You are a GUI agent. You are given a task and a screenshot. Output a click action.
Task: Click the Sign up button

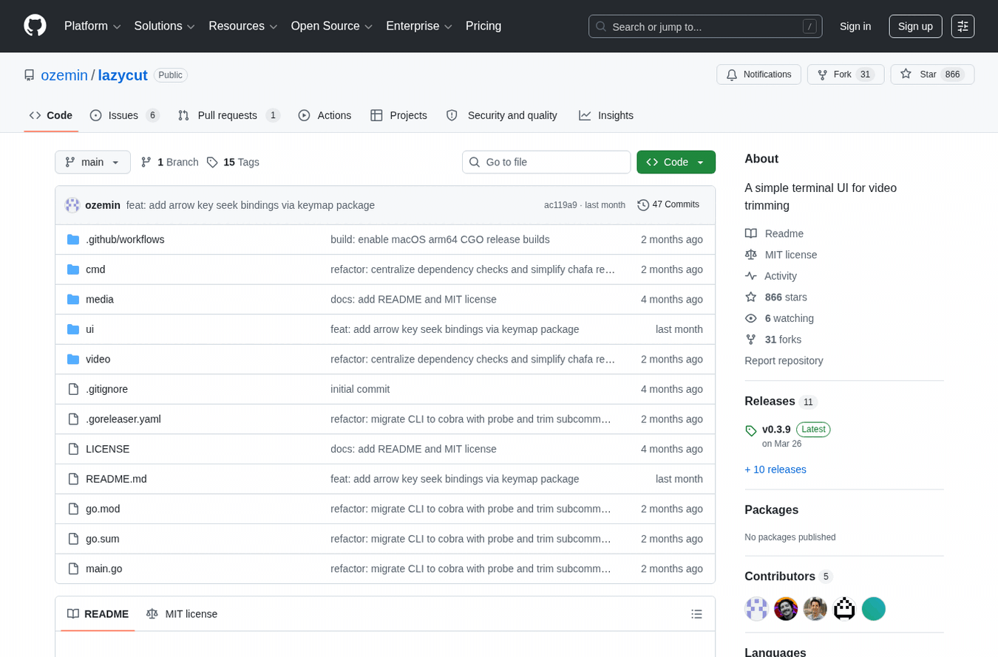(915, 27)
